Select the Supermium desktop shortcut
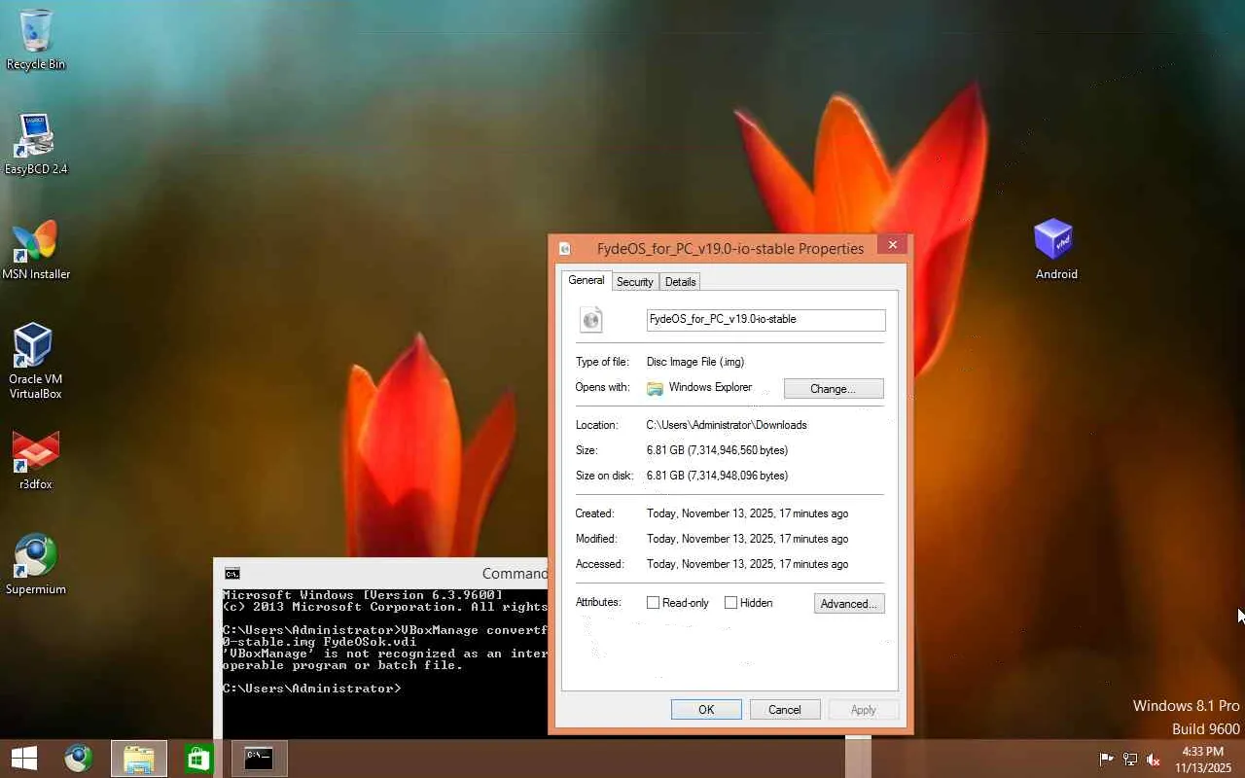This screenshot has width=1245, height=778. click(36, 564)
